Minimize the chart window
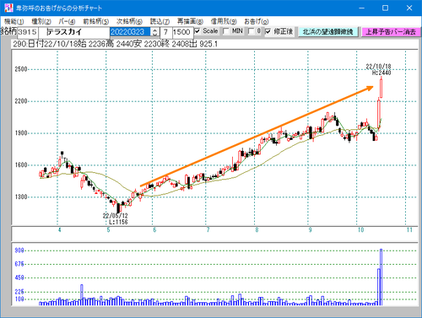 (x=362, y=8)
